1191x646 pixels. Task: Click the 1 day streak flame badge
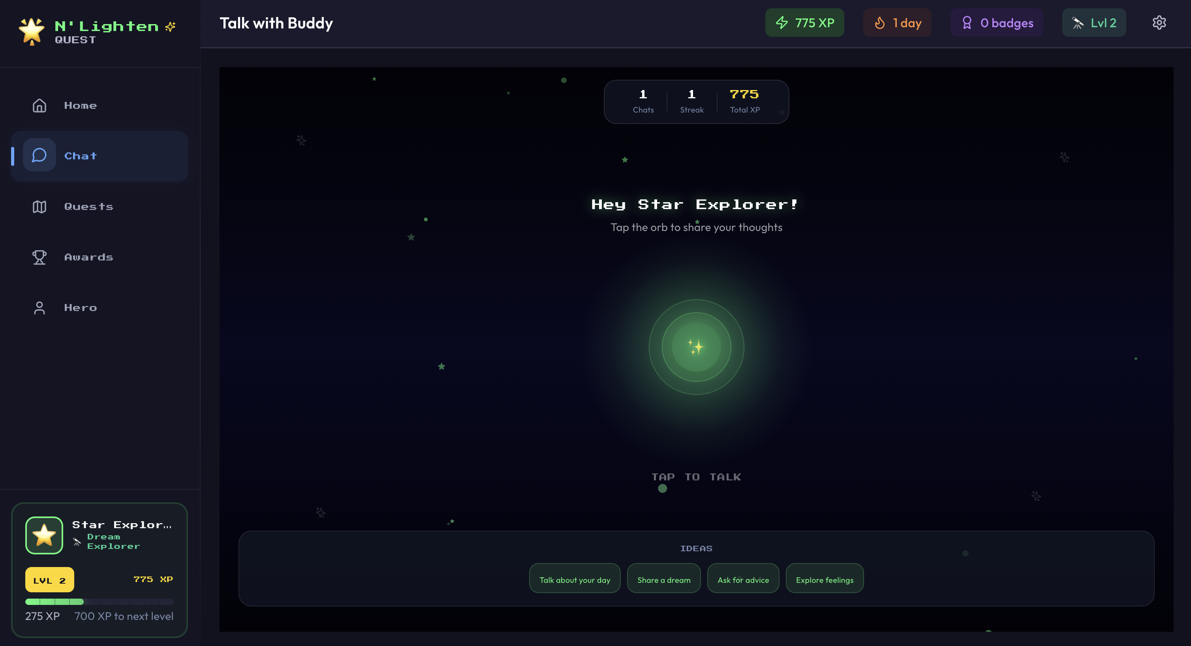pyautogui.click(x=896, y=23)
